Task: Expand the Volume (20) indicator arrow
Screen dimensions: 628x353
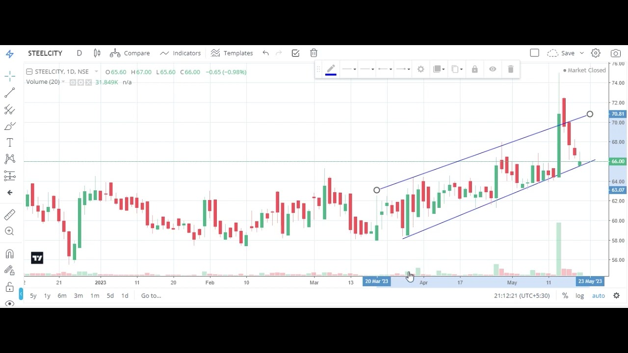Action: (63, 82)
